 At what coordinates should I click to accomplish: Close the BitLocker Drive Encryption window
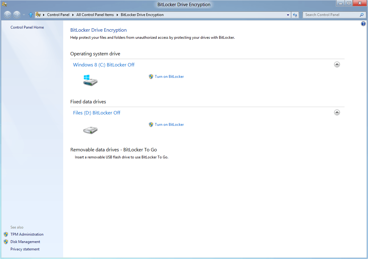pyautogui.click(x=360, y=3)
